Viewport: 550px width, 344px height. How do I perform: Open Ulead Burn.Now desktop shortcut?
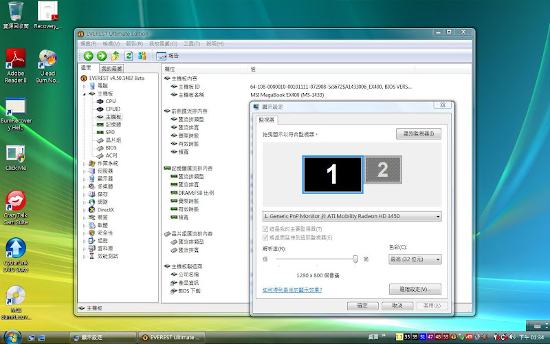[x=47, y=66]
